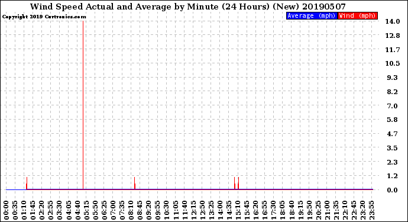Image resolution: width=408 pixels, height=222 pixels.
Task: Click the 5.8 y-axis label
Action: tap(393, 120)
